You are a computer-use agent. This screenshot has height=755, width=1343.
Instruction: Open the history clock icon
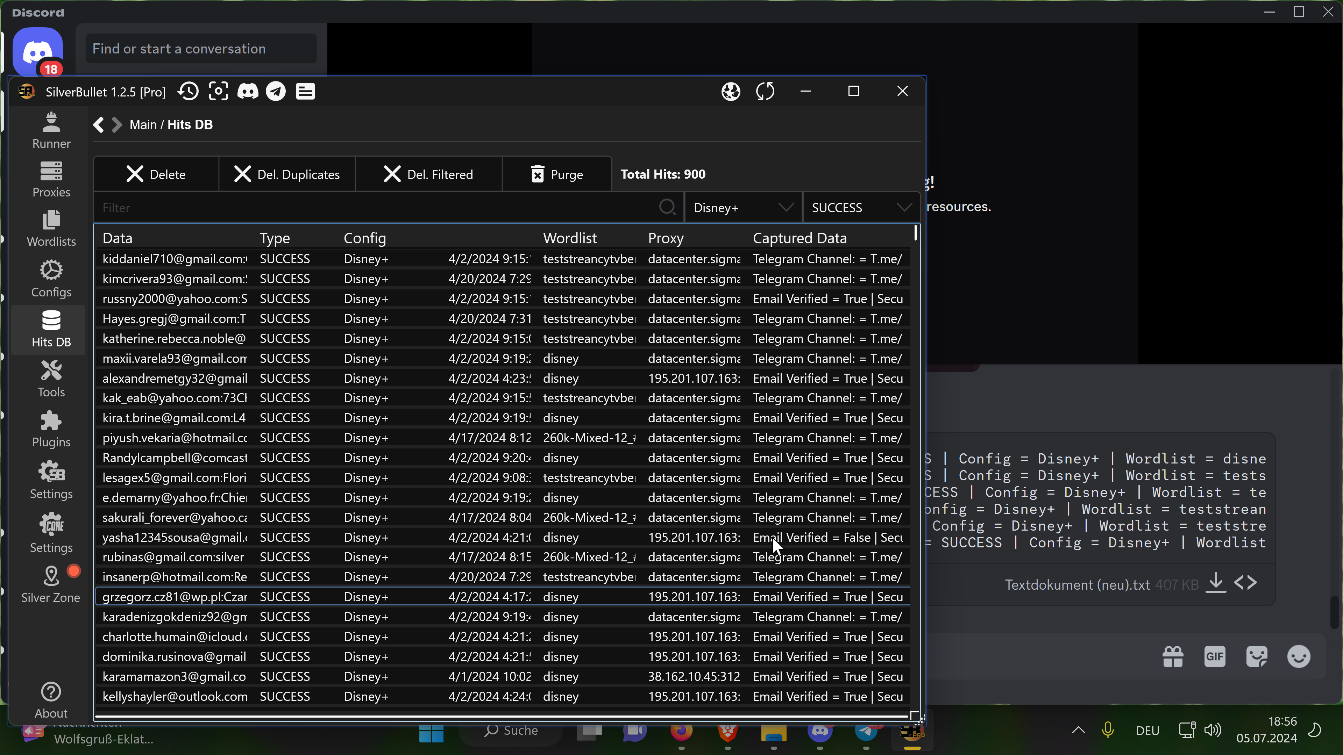tap(188, 92)
